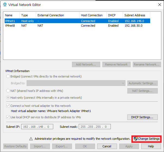Screen dimensions: 164x152
Task: Click the Connected host cell for VMnet1
Action: pos(88,21)
